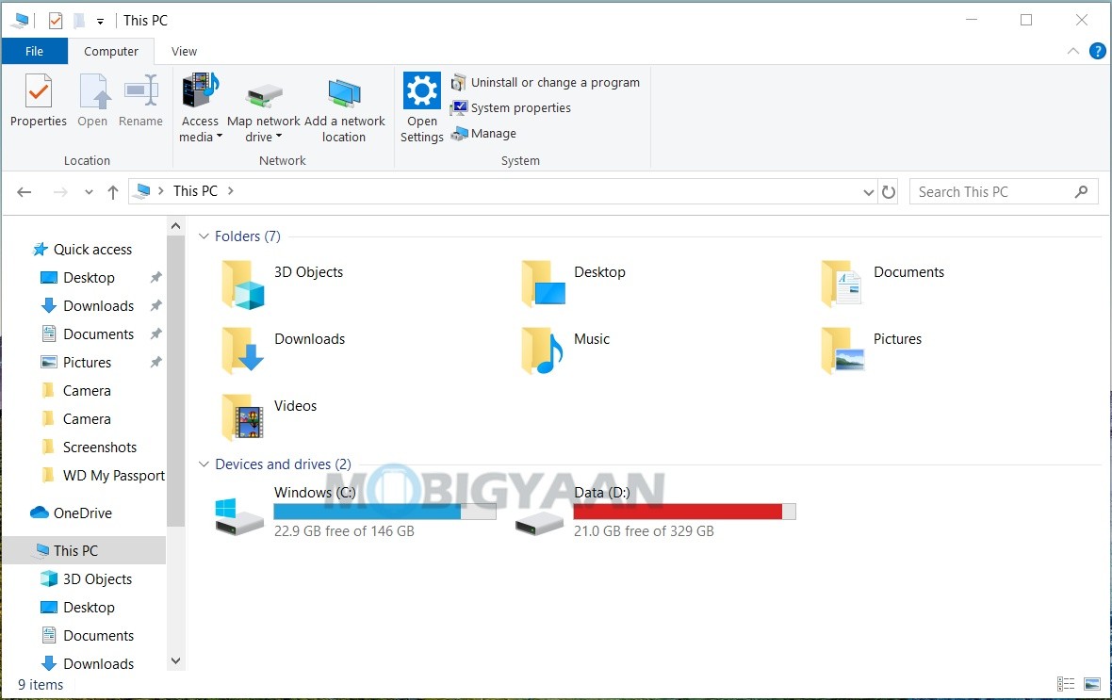The height and width of the screenshot is (700, 1112).
Task: Collapse the Devices and drives section
Action: (204, 464)
